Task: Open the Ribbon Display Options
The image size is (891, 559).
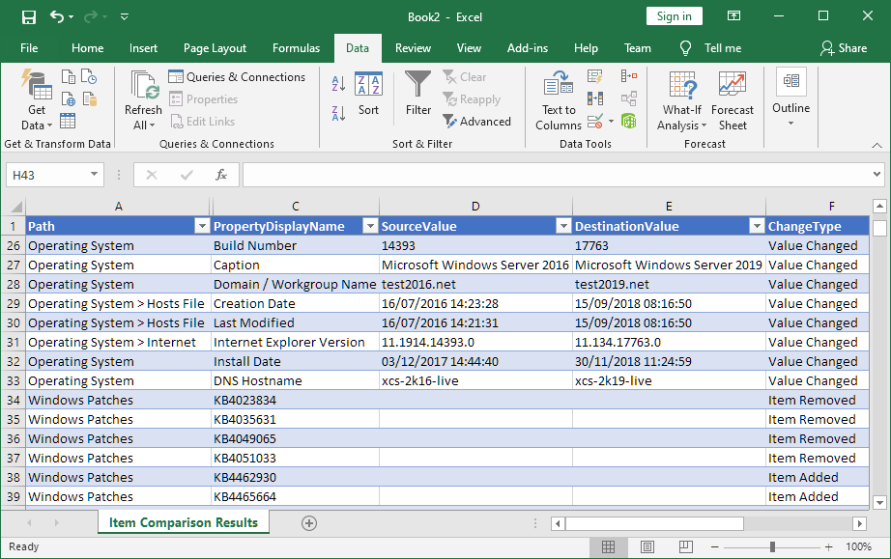Action: (x=733, y=15)
